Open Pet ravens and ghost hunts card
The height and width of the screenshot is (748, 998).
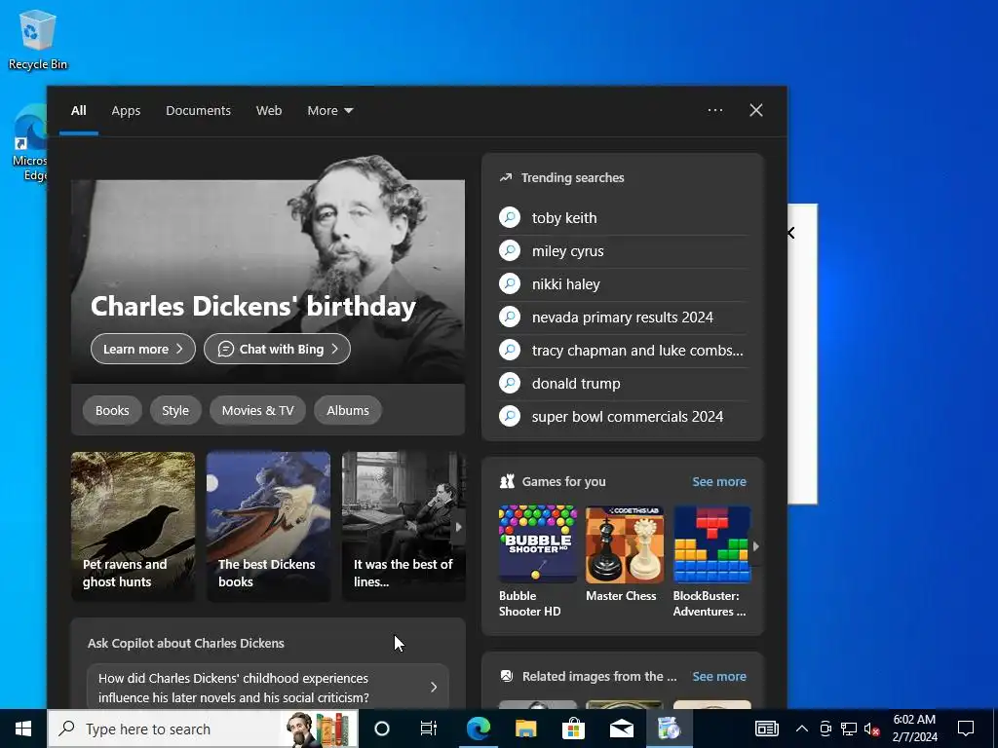(133, 526)
